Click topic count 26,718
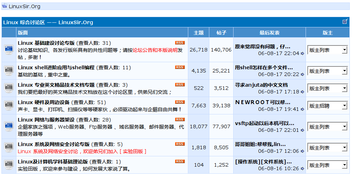 (x=199, y=50)
